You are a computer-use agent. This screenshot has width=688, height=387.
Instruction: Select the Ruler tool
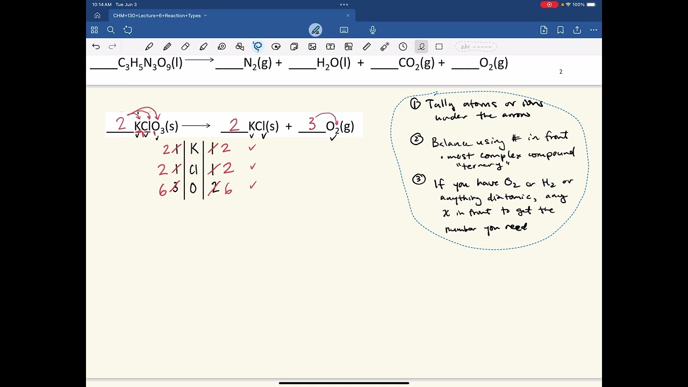367,47
